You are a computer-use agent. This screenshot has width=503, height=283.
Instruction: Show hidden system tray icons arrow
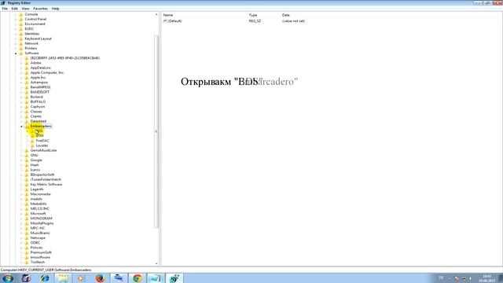(450, 278)
